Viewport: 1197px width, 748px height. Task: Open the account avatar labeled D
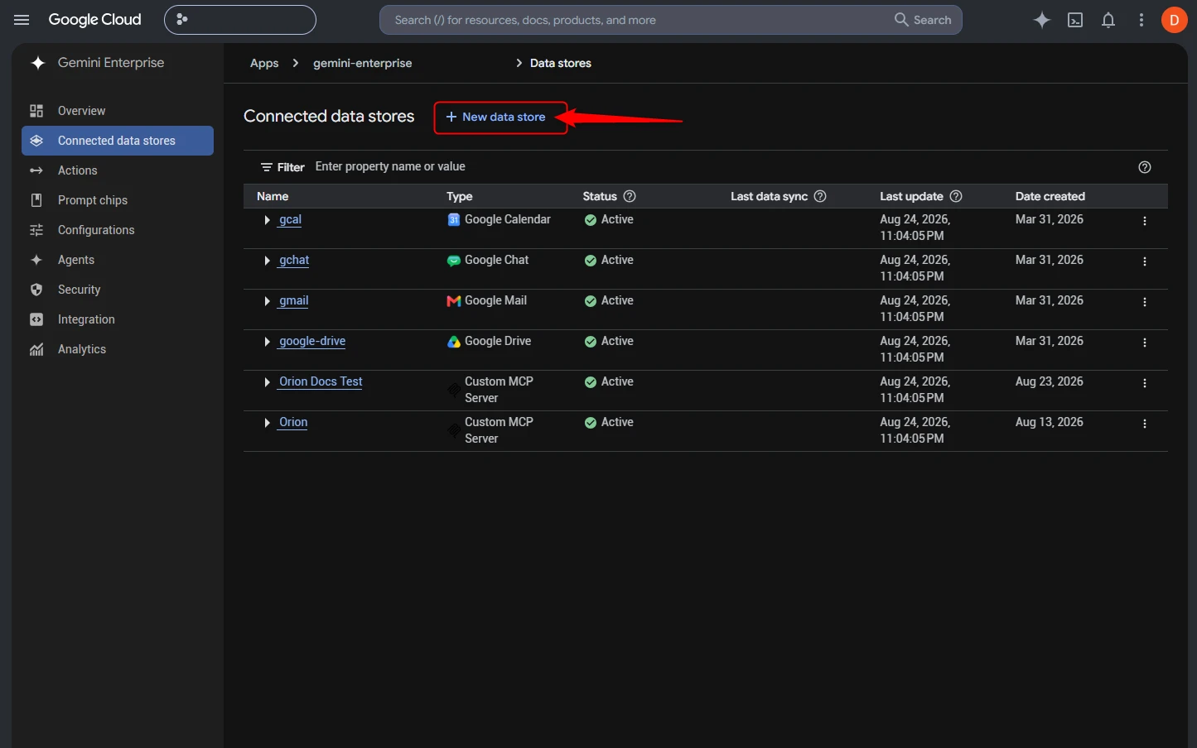[1174, 20]
